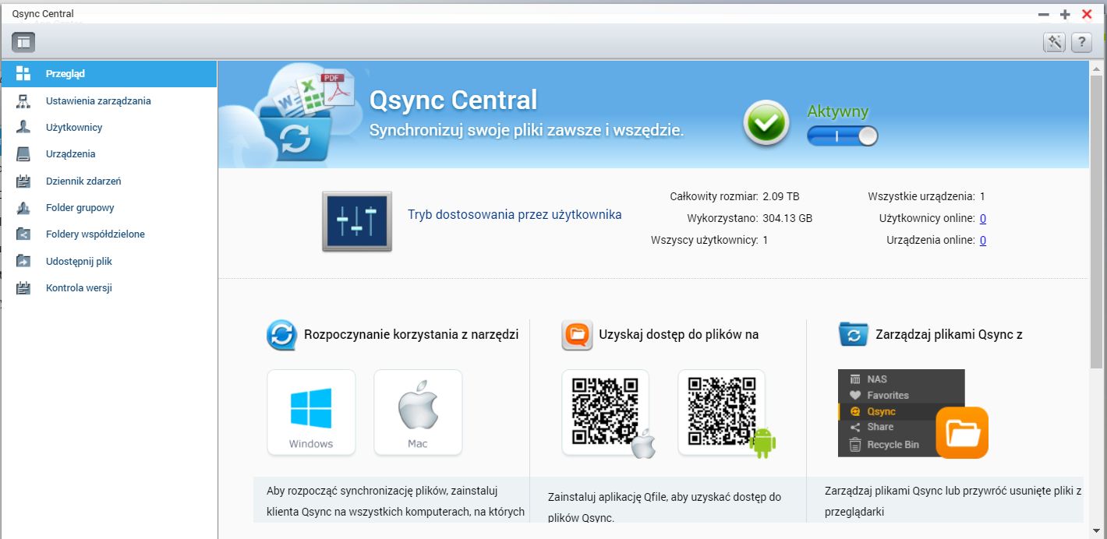Click the Qsync Central banner title
Image resolution: width=1107 pixels, height=539 pixels.
(x=453, y=100)
